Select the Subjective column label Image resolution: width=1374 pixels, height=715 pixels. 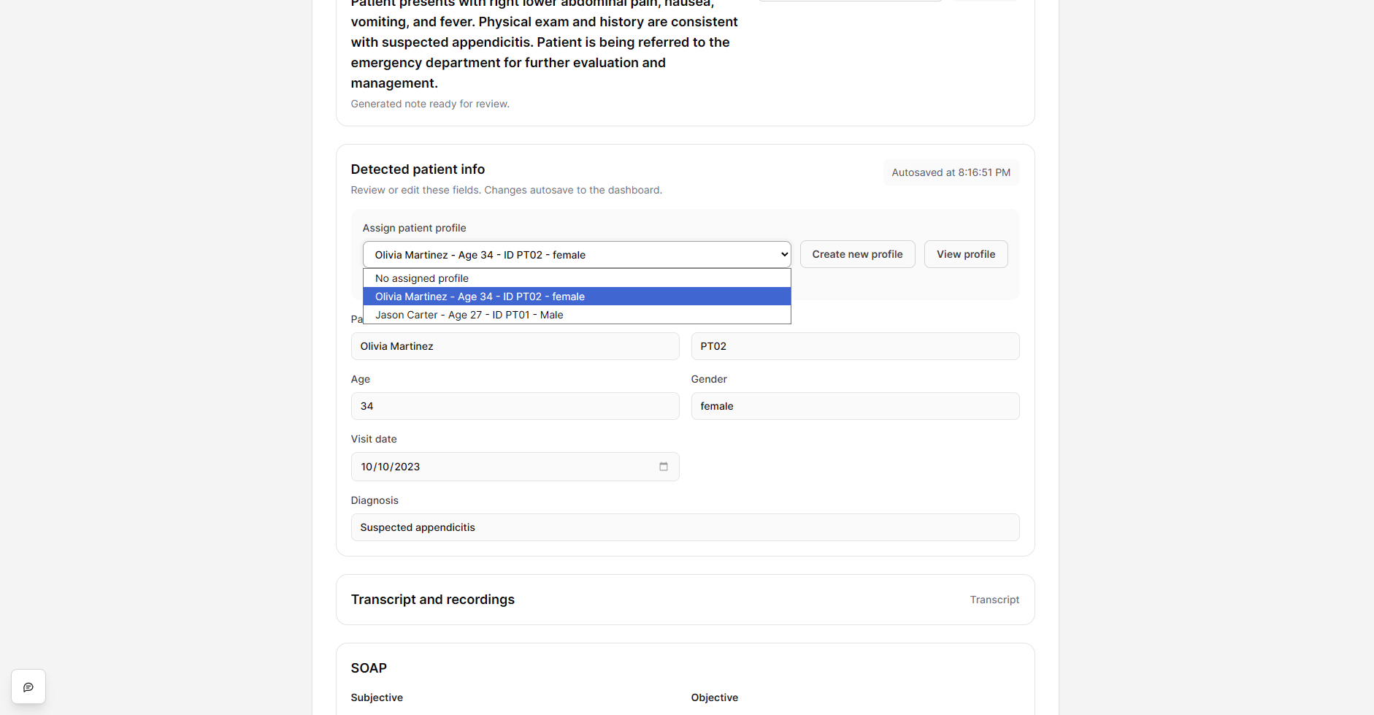(x=377, y=697)
